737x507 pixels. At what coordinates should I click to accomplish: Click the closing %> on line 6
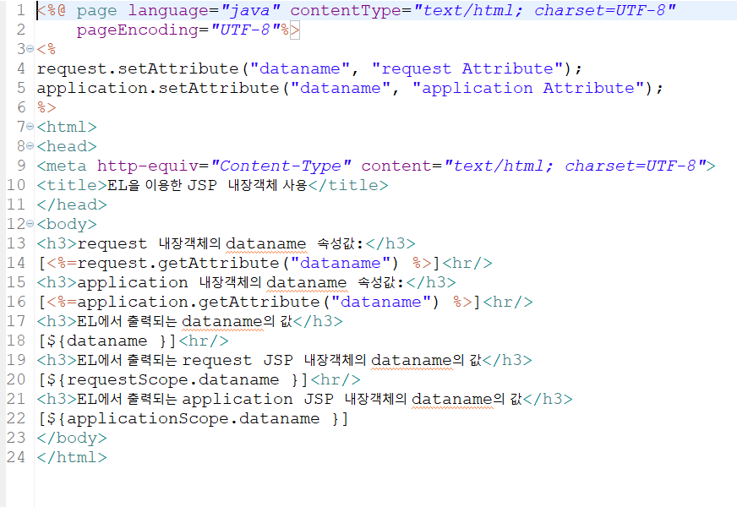[x=46, y=107]
